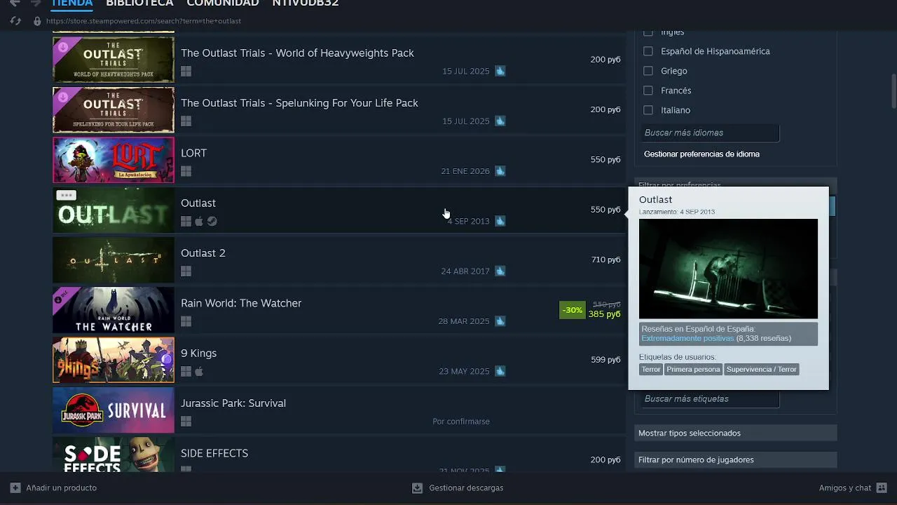
Task: Click the Rain World: The Watcher thumbnail
Action: pyautogui.click(x=114, y=310)
